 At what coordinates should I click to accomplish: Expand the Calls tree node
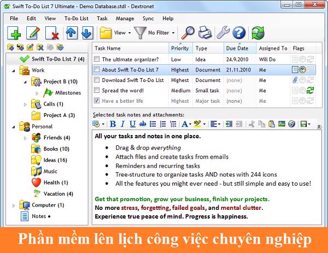pyautogui.click(x=25, y=104)
